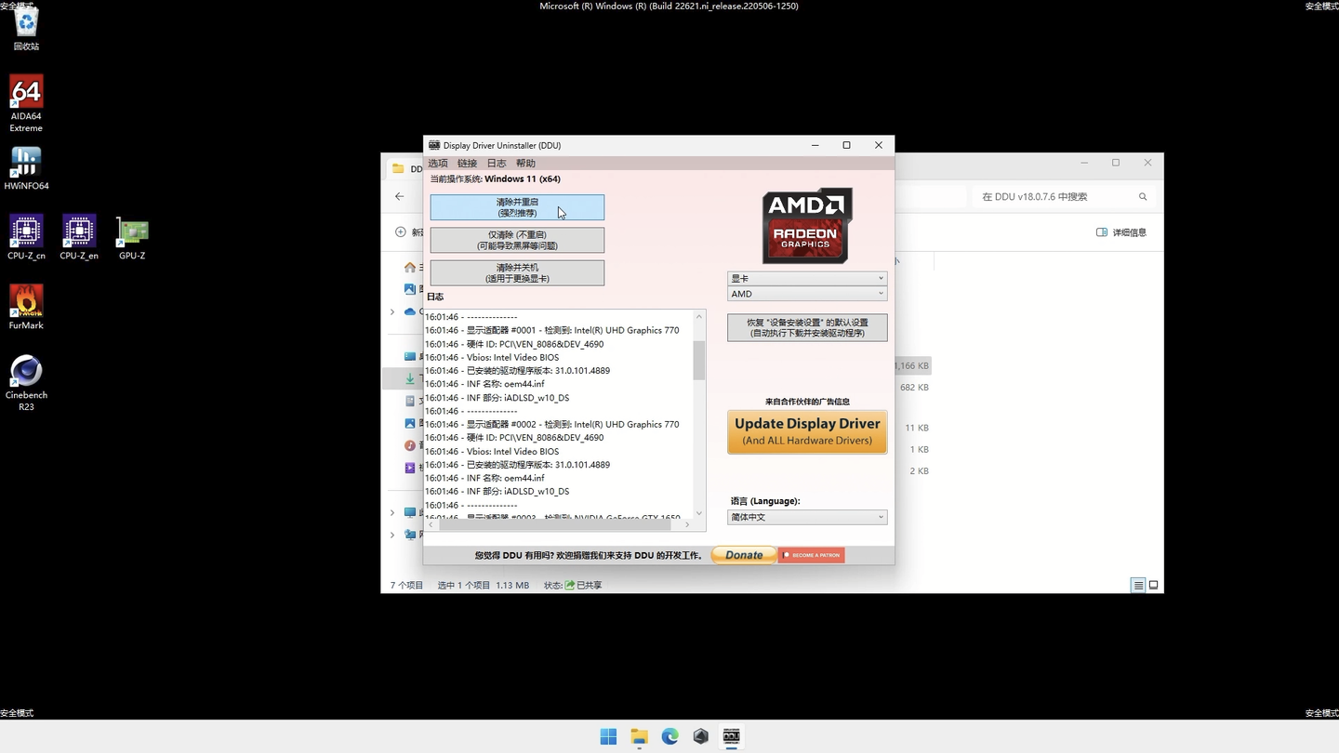Switch Explorer to large icons view
Image resolution: width=1339 pixels, height=753 pixels.
tap(1153, 585)
